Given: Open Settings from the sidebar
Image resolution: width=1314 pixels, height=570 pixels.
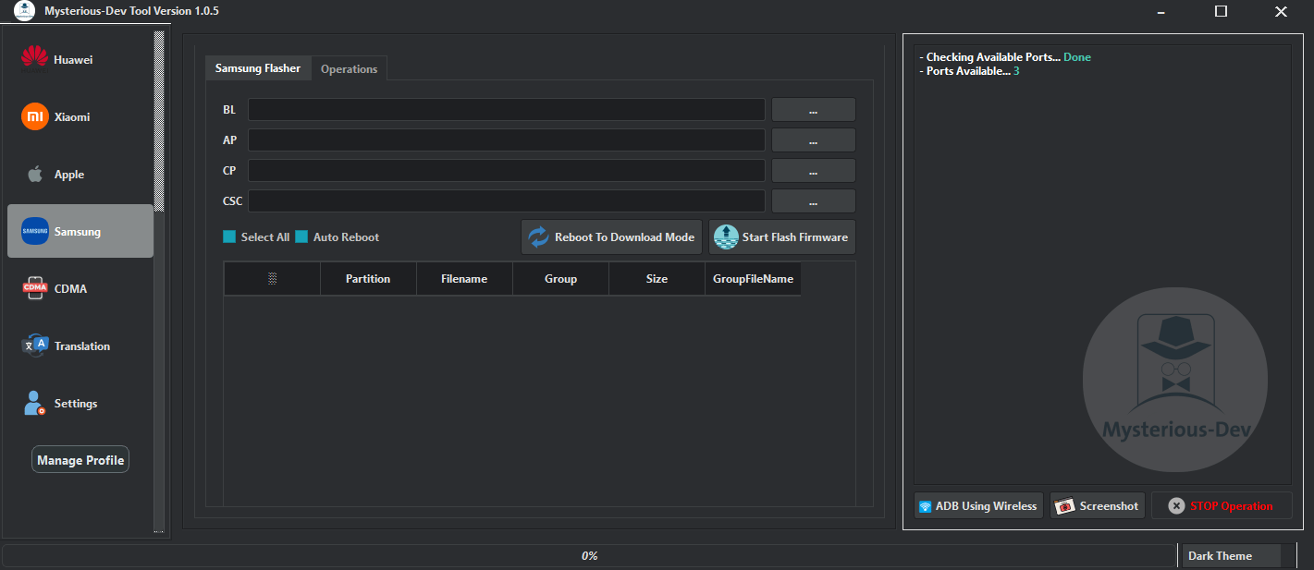Looking at the screenshot, I should click(x=34, y=403).
